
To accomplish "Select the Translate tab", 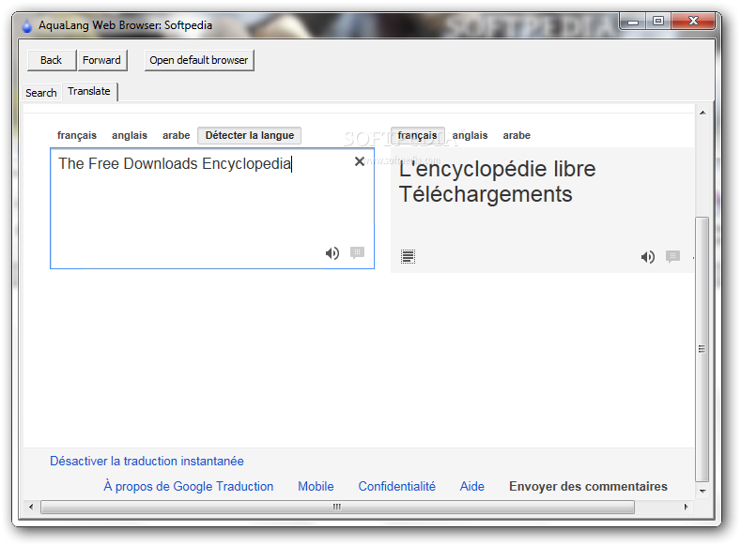I will 89,91.
